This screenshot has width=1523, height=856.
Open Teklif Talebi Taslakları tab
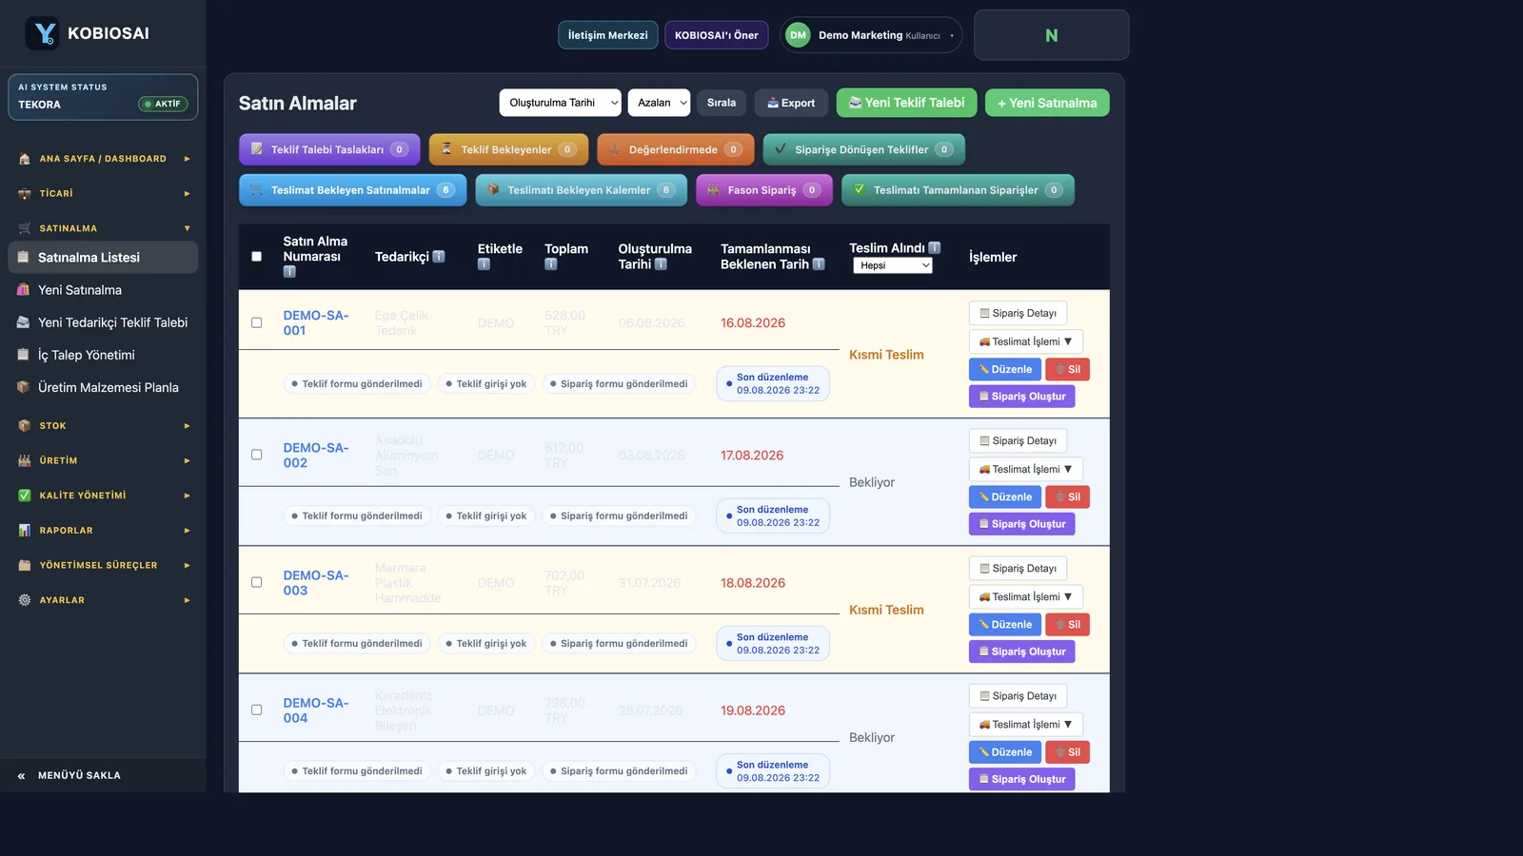329,149
